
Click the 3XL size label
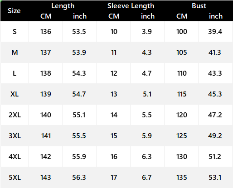pyautogui.click(x=15, y=136)
